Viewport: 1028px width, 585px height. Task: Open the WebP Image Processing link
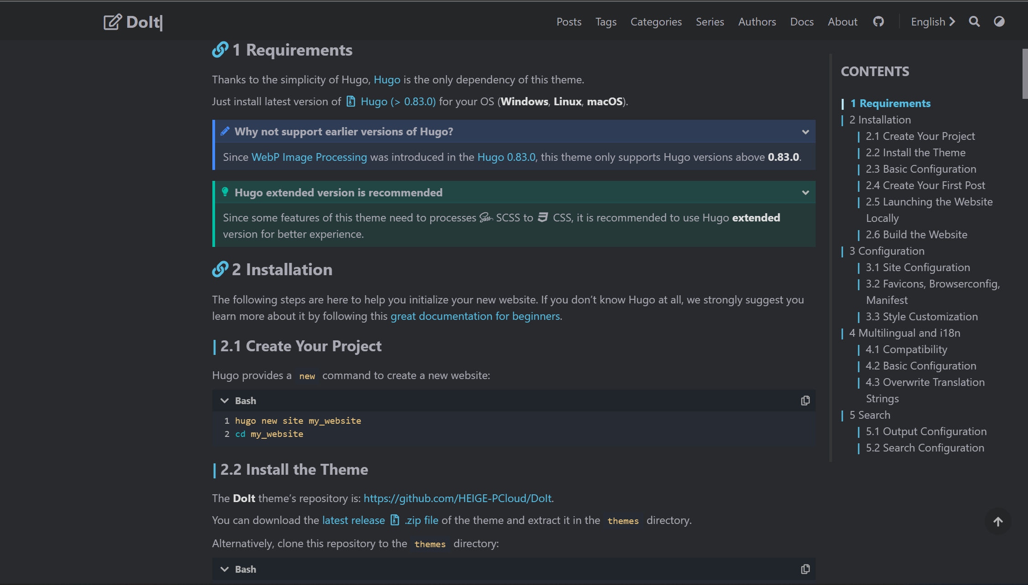(x=309, y=157)
